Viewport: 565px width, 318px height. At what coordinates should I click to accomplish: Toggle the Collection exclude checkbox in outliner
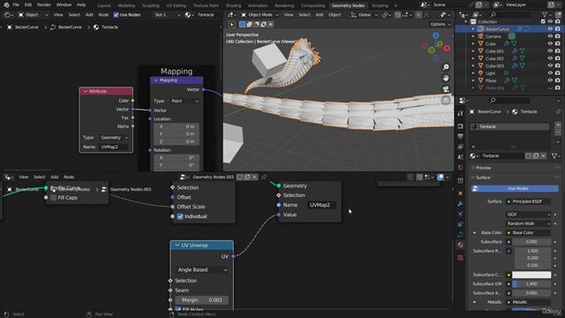point(543,21)
